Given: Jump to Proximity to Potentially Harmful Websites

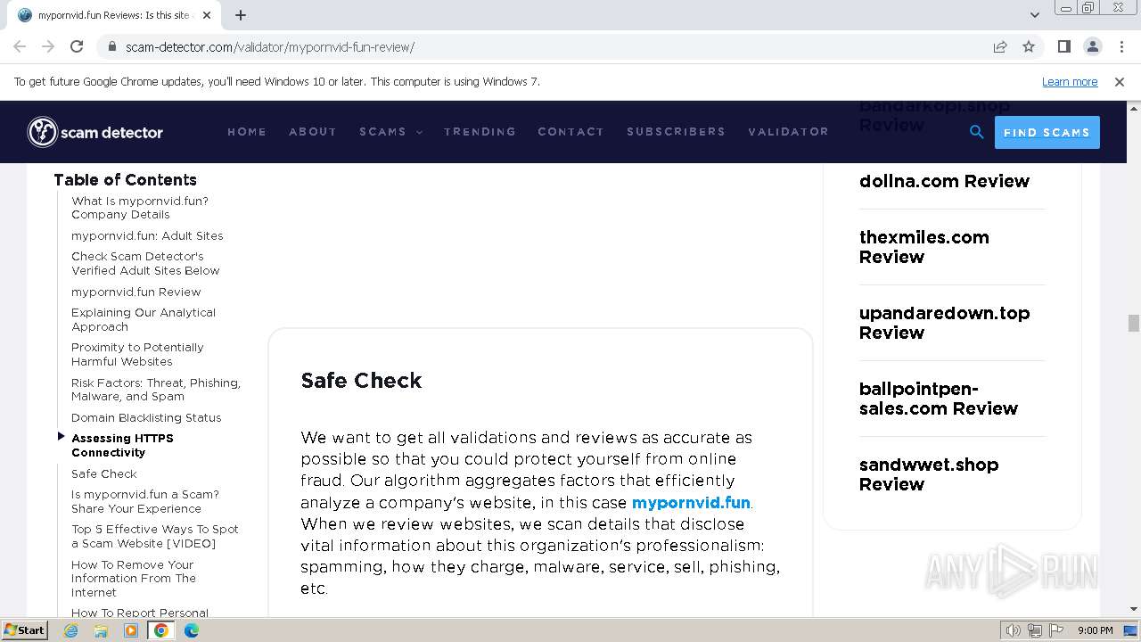Looking at the screenshot, I should [x=137, y=354].
